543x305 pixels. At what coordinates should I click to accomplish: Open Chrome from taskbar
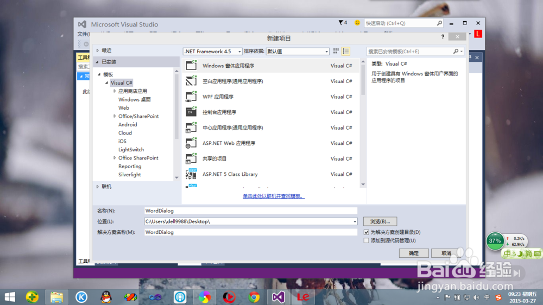(254, 297)
